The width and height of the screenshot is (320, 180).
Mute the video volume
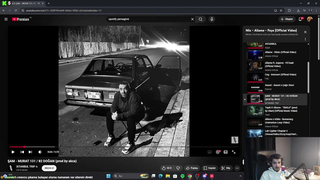[x=40, y=152]
